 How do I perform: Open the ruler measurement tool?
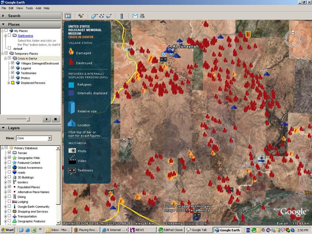[122, 16]
